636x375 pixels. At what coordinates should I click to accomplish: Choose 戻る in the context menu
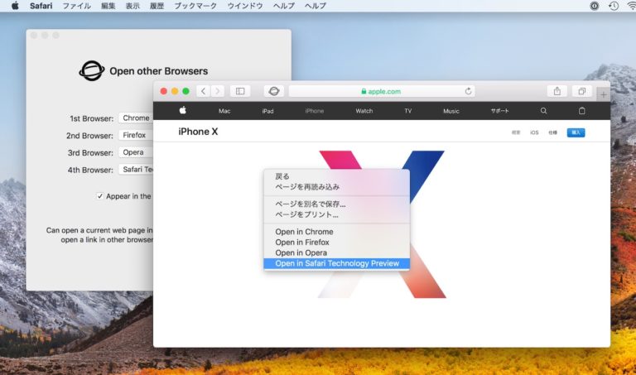pos(336,176)
